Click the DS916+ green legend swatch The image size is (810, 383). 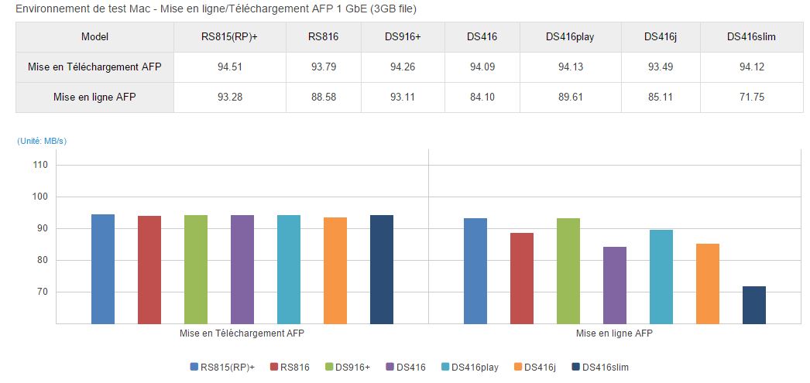pos(328,367)
